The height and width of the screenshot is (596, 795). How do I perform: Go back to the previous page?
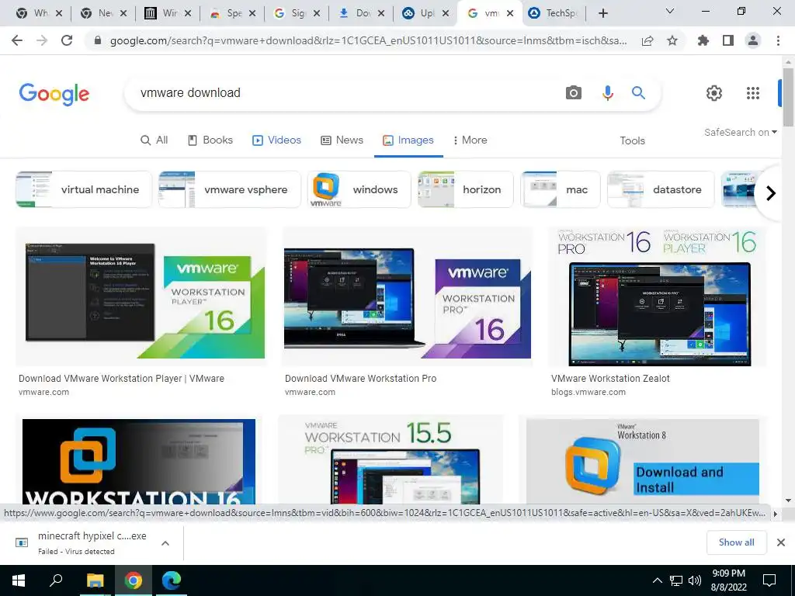(x=17, y=40)
